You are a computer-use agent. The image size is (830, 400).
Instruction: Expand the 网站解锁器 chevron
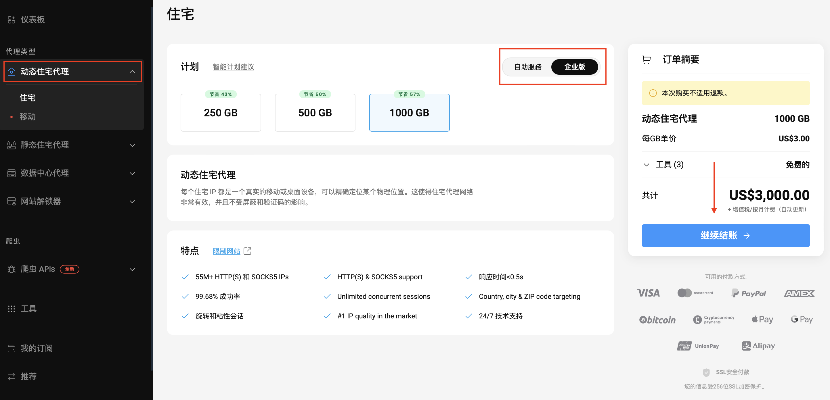(132, 202)
